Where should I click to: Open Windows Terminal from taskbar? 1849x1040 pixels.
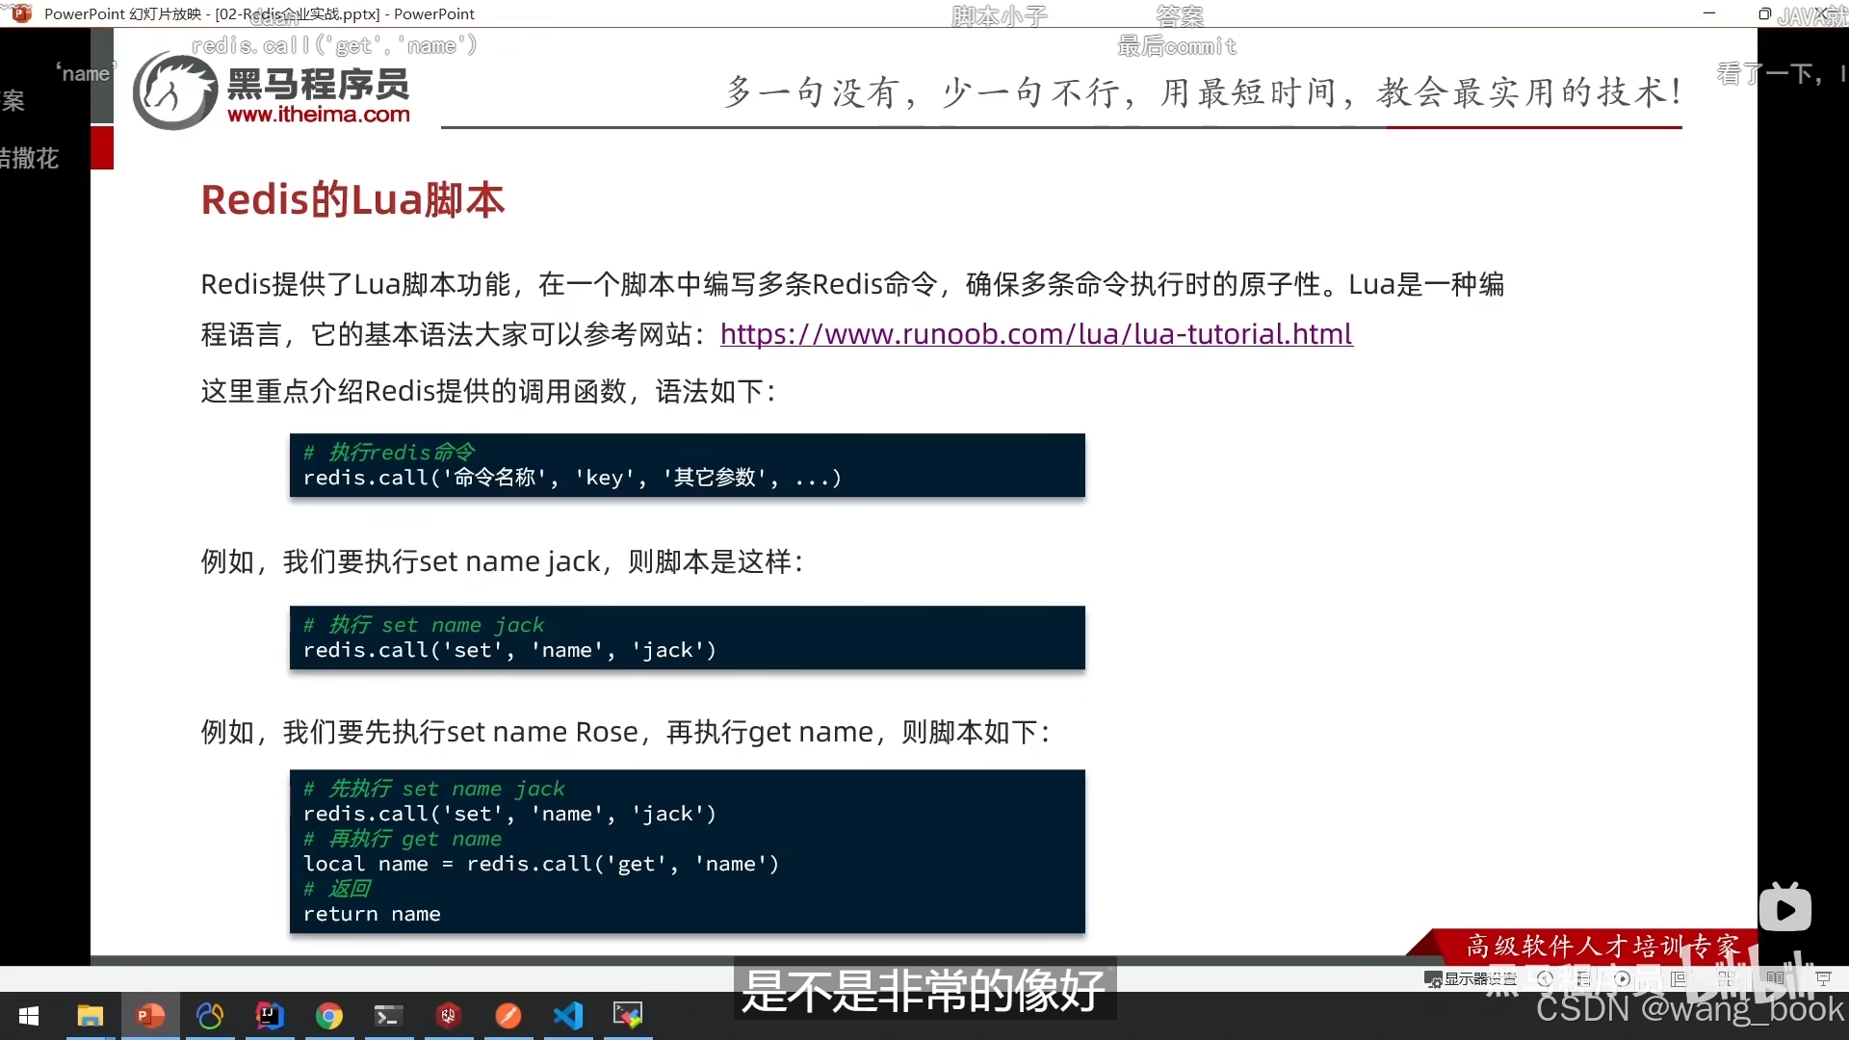pos(388,1016)
